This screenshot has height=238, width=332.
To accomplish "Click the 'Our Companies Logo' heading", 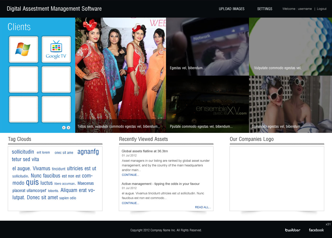I will (x=252, y=139).
